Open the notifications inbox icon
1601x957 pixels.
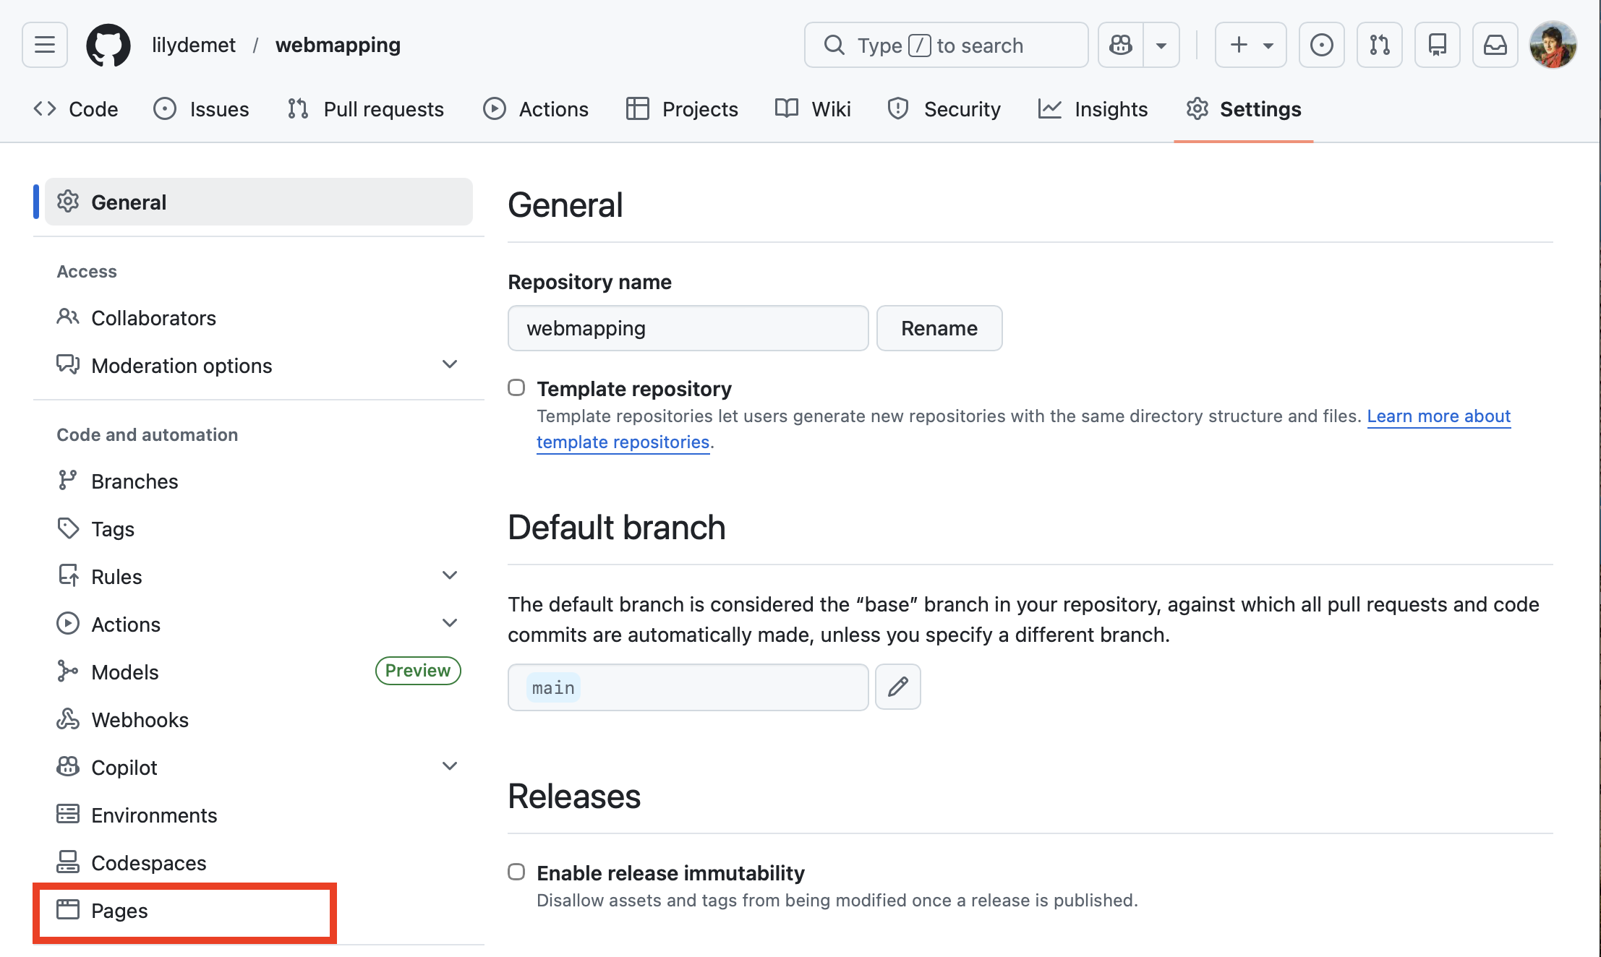(1495, 45)
